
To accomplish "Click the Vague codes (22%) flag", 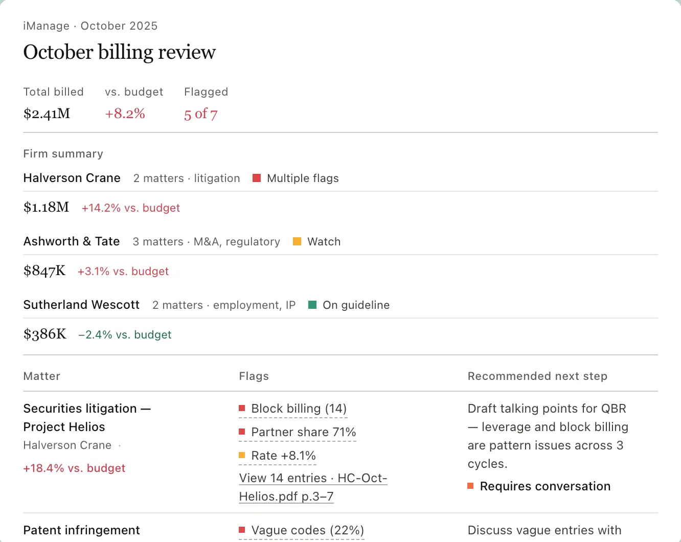I will point(302,530).
